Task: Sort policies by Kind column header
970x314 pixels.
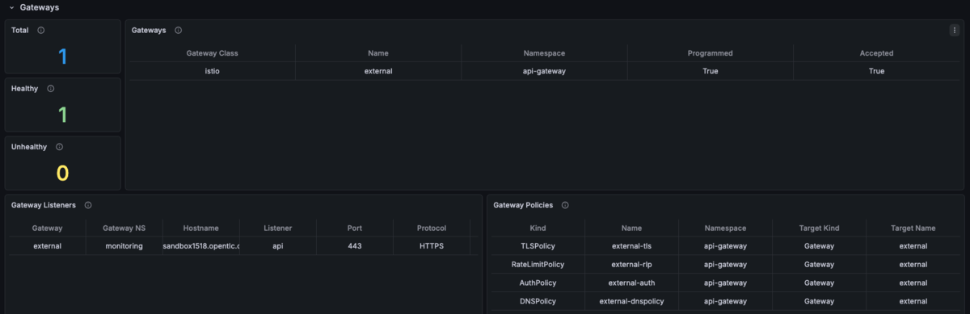Action: point(538,228)
